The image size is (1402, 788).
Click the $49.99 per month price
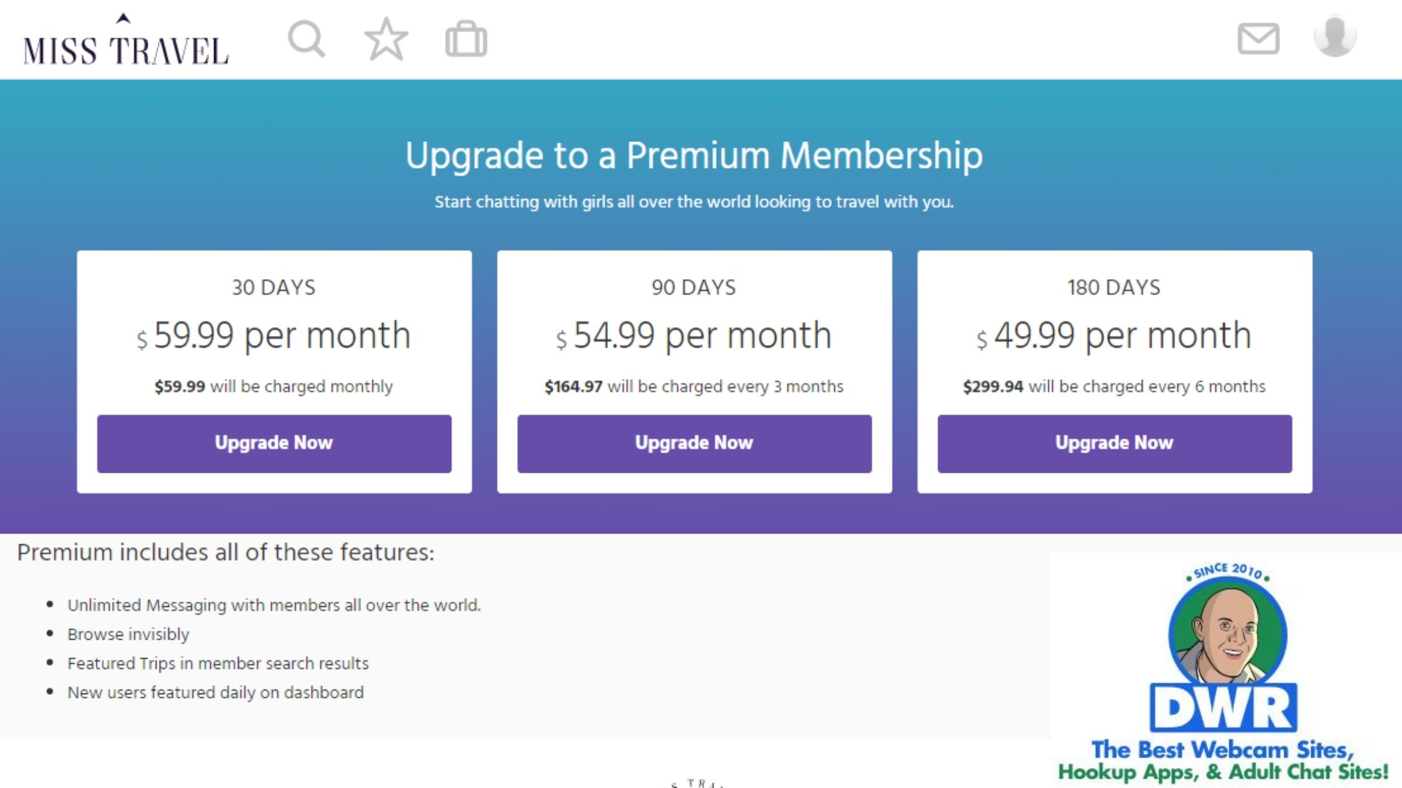pos(1114,336)
